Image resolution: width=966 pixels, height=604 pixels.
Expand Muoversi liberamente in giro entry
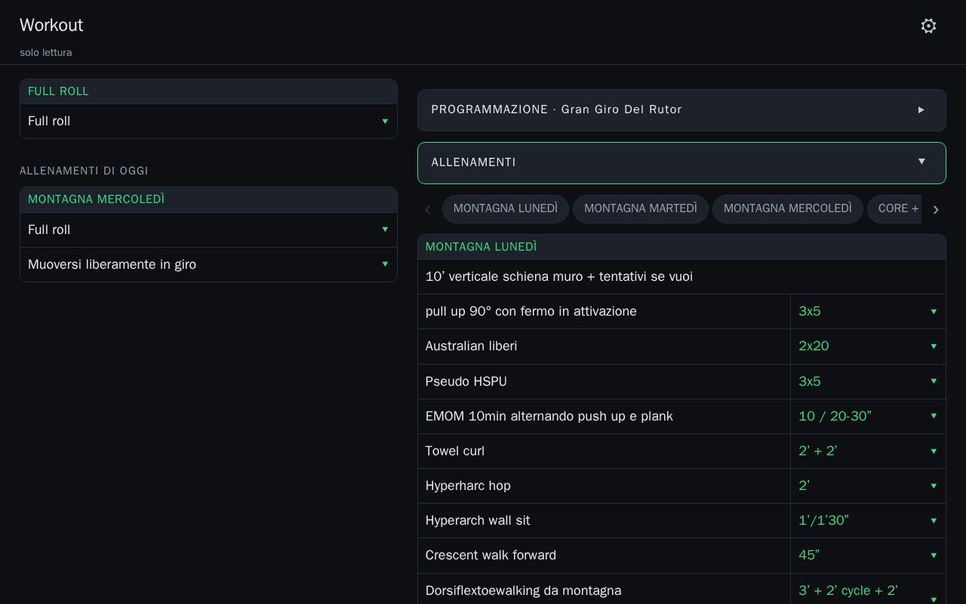pos(208,265)
